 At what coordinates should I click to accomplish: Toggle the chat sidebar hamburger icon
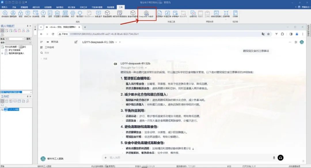click(x=41, y=42)
